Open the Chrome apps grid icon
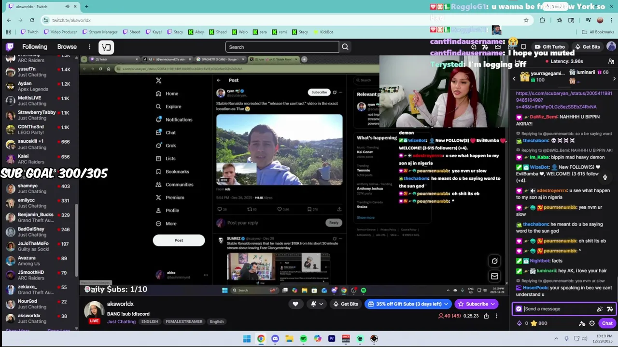 [8, 32]
